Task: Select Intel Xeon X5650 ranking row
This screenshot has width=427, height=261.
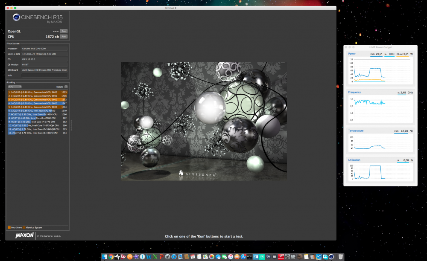Action: coord(38,110)
